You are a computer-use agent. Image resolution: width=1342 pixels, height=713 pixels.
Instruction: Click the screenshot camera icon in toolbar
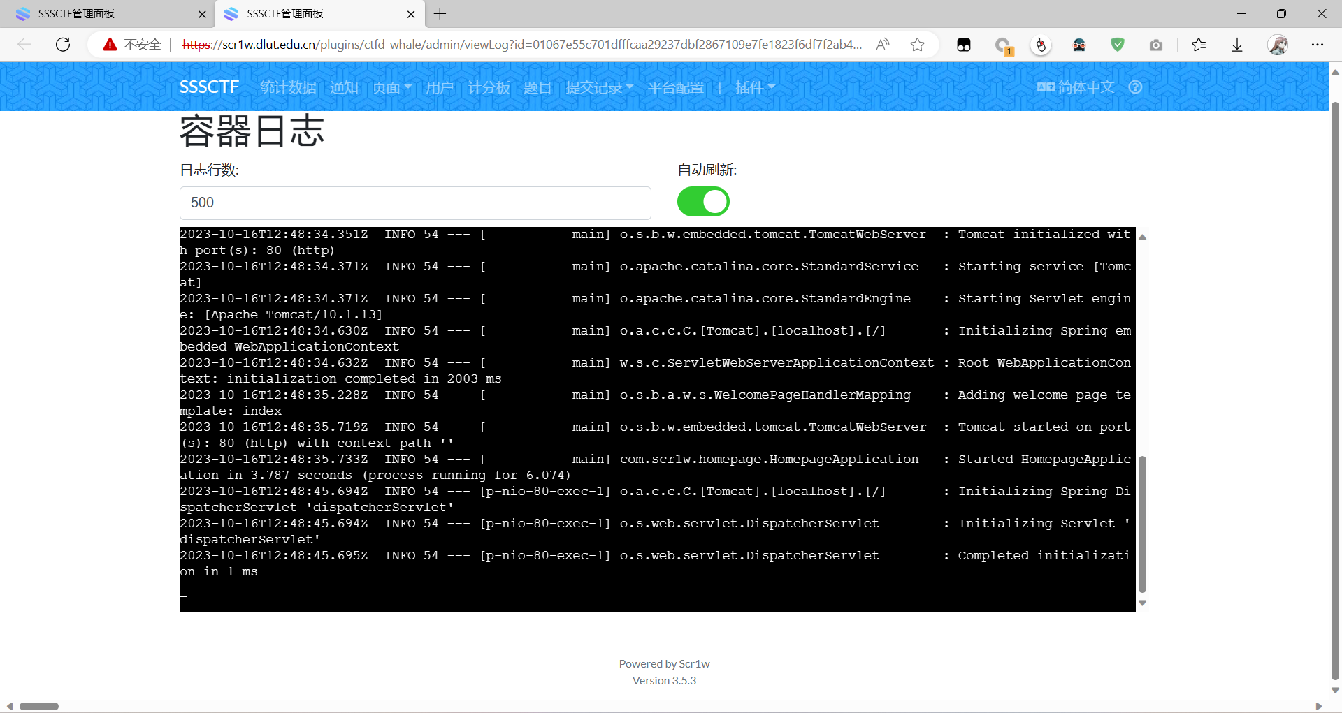pos(1155,45)
